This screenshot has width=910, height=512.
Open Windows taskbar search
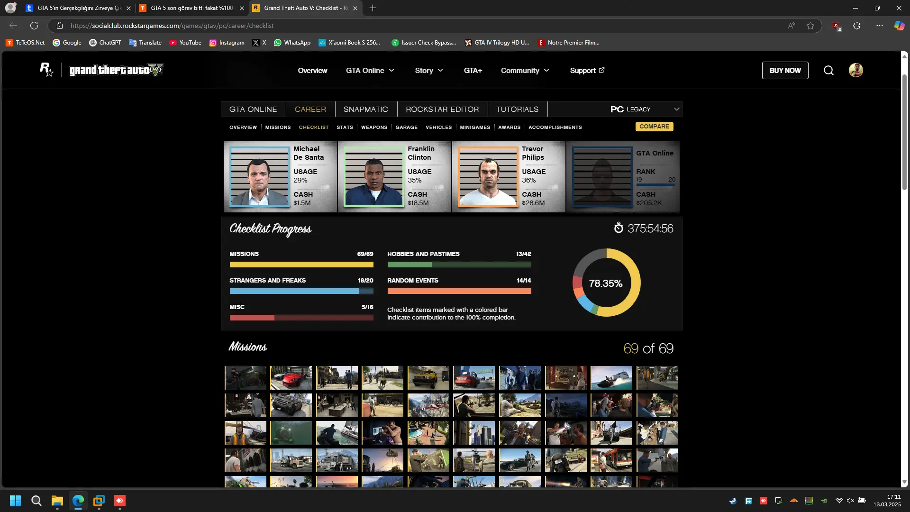click(x=36, y=501)
